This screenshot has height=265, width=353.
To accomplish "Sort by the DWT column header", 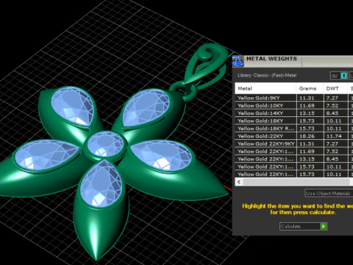I will pos(335,88).
